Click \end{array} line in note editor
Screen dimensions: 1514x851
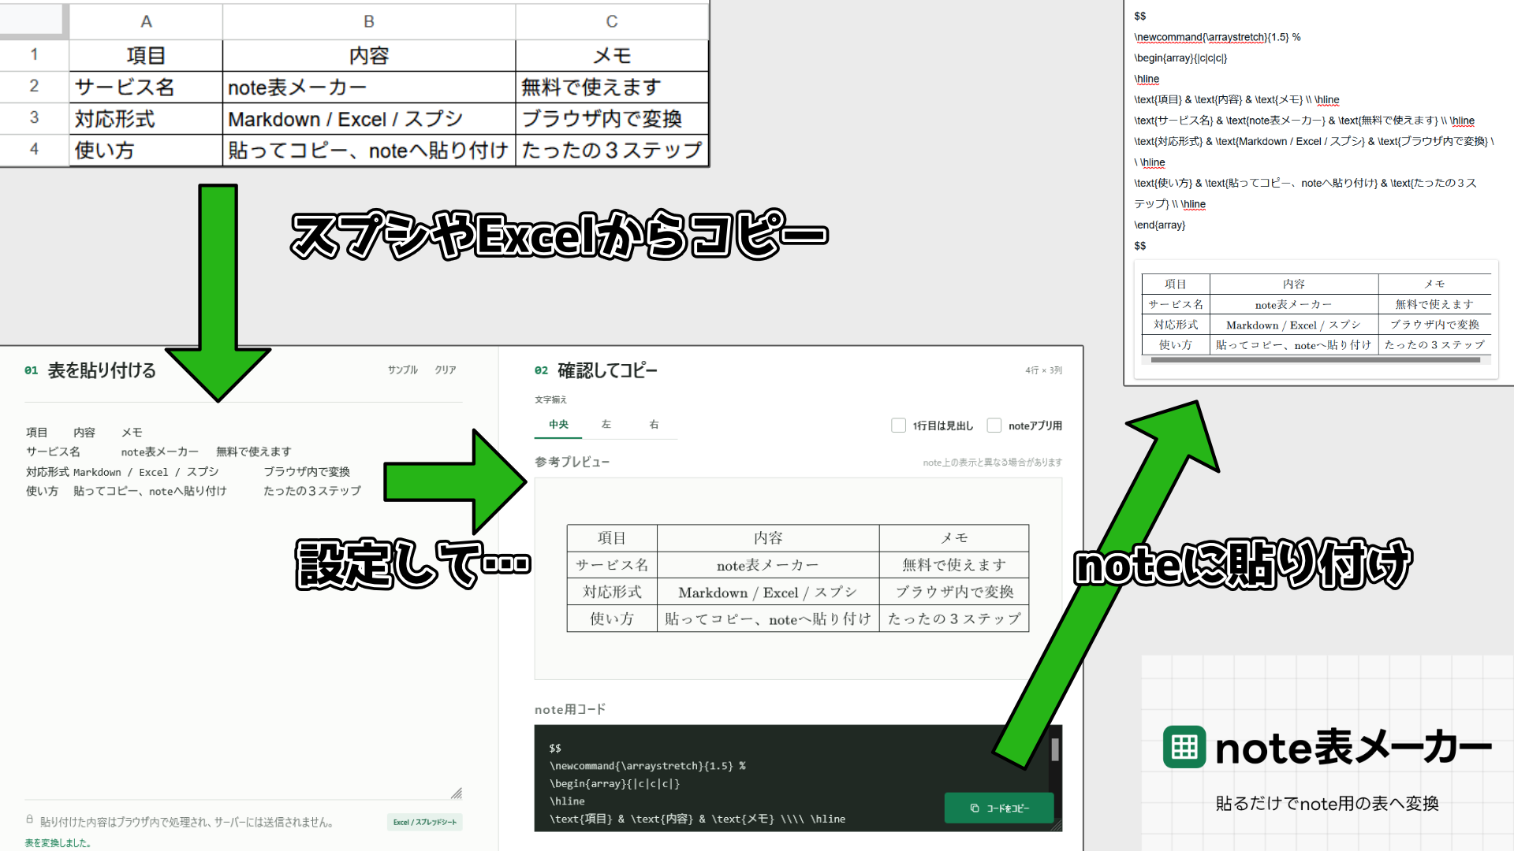tap(1159, 225)
